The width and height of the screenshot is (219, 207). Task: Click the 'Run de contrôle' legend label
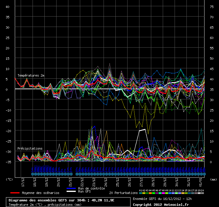[91, 188]
